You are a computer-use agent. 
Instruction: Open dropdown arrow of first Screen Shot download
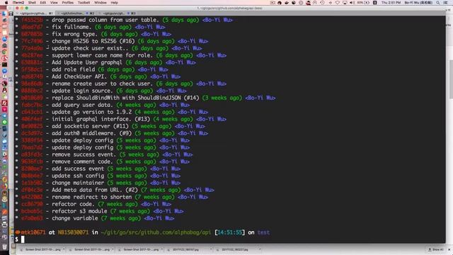(64, 249)
